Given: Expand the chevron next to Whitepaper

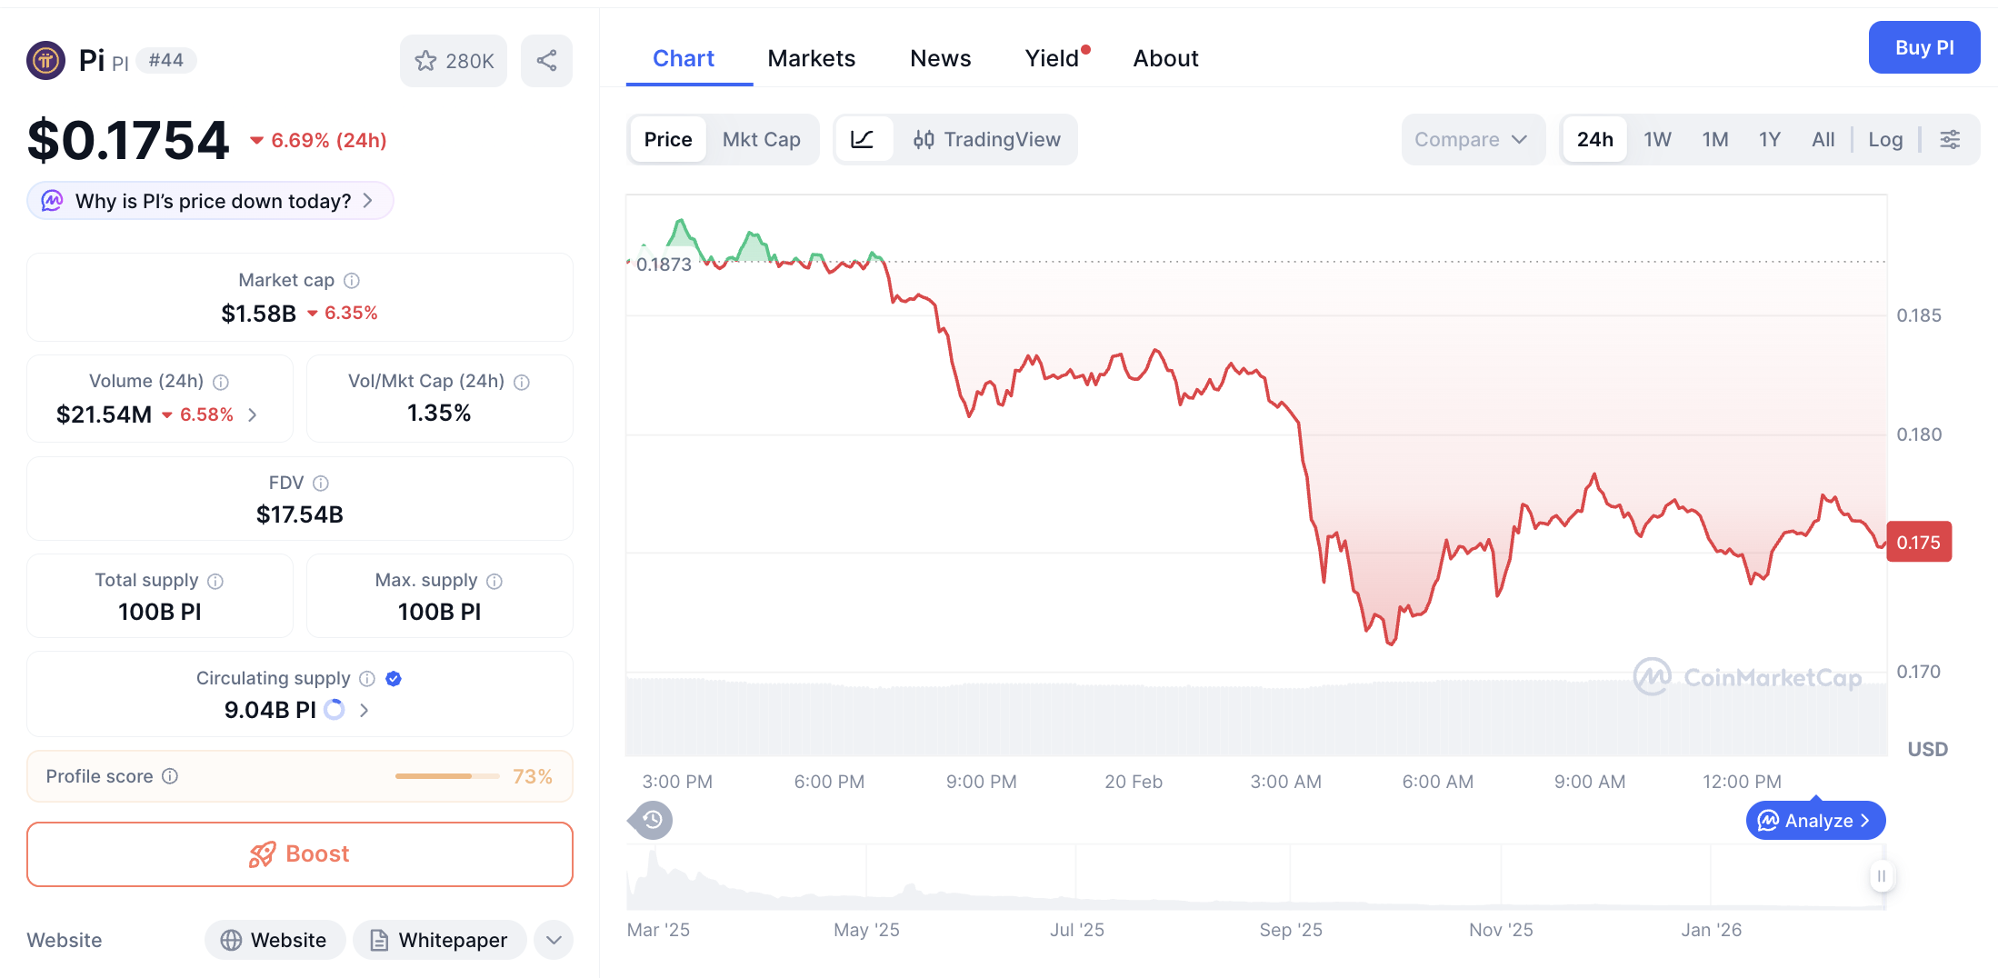Looking at the screenshot, I should coord(553,940).
